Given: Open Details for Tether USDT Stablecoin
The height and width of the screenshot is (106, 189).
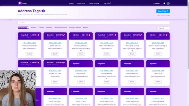Looking at the screenshot, I should [x=107, y=54].
